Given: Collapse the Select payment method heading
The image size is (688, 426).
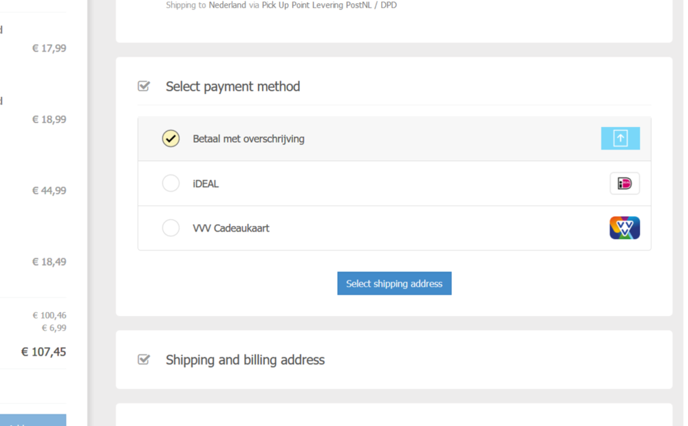Looking at the screenshot, I should 233,87.
